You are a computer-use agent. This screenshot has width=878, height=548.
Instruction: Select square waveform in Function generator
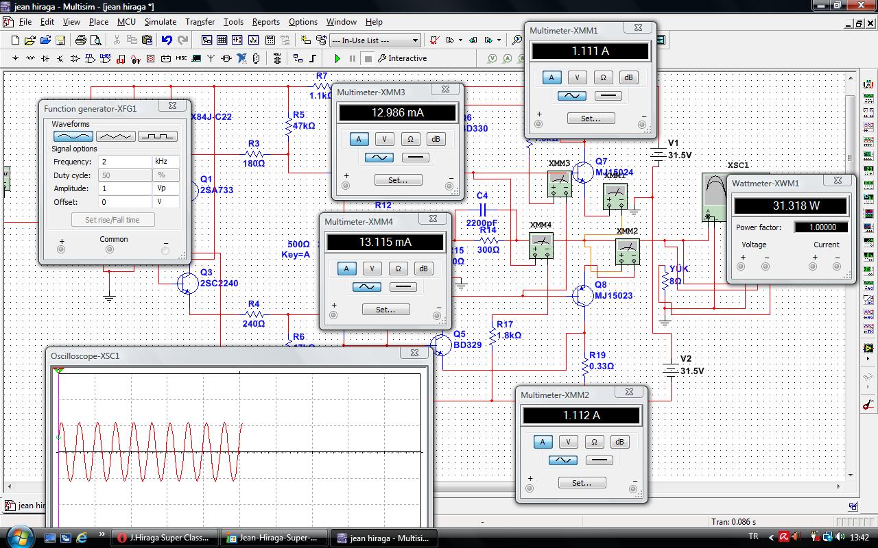[158, 136]
